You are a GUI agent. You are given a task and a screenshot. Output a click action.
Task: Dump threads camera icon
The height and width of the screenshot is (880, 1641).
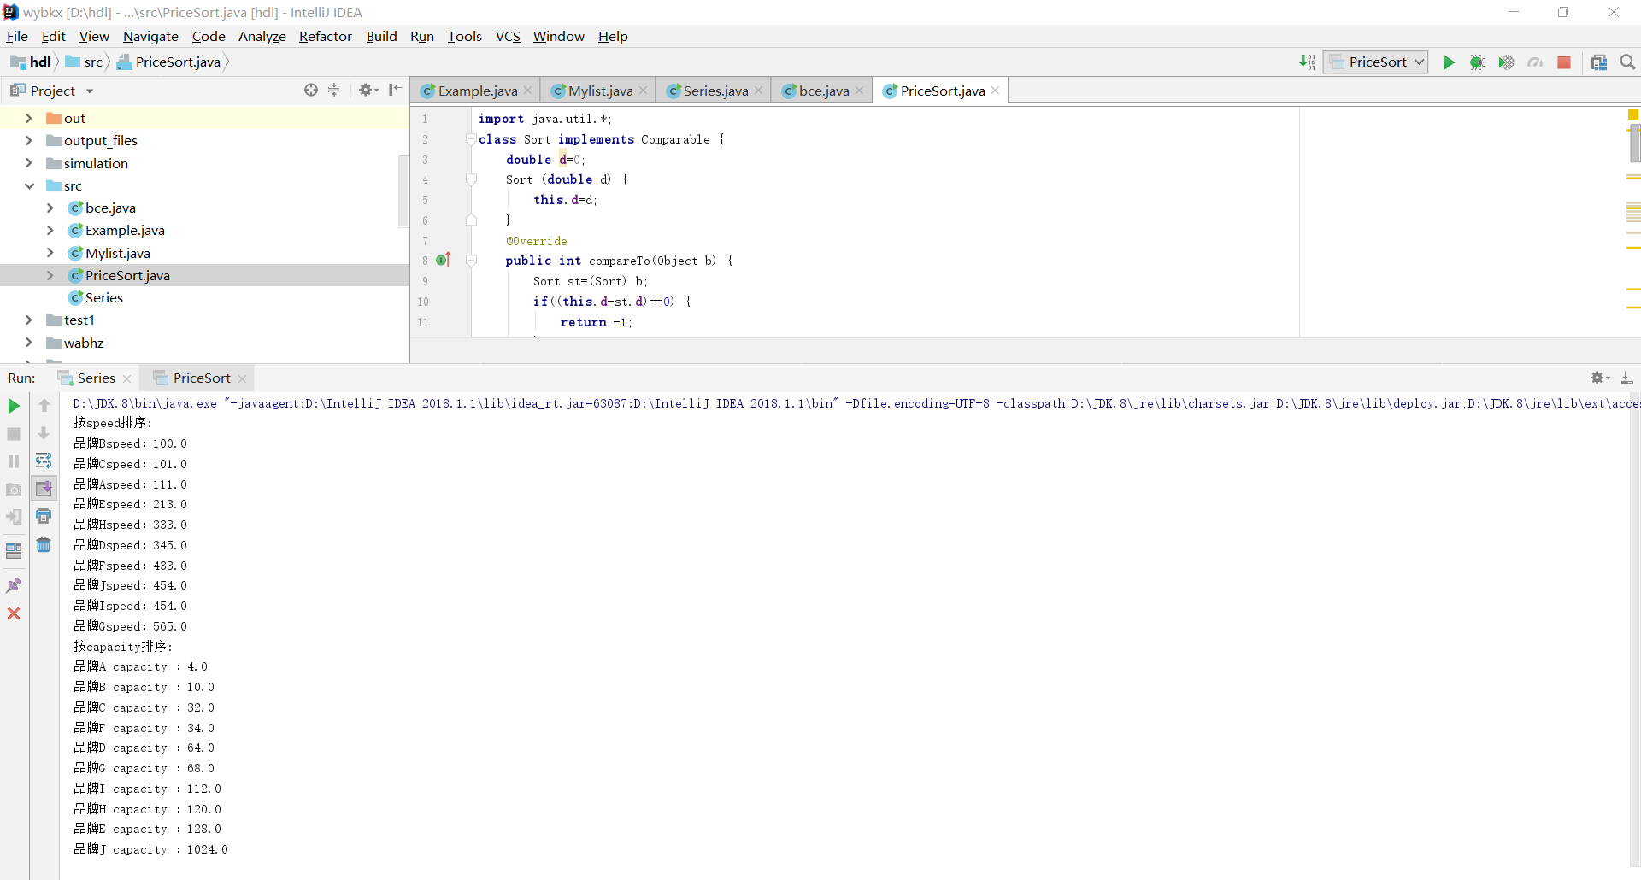coord(14,490)
